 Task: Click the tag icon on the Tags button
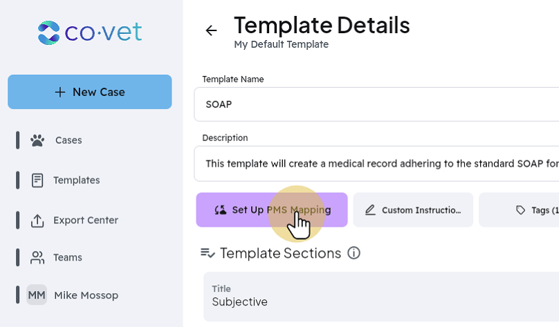520,210
